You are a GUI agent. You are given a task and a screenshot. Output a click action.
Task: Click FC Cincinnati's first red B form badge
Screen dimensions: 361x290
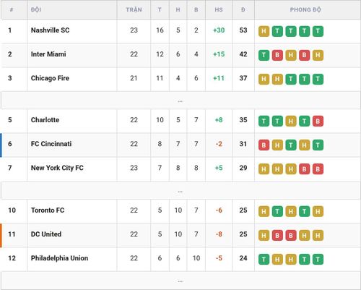pos(264,145)
